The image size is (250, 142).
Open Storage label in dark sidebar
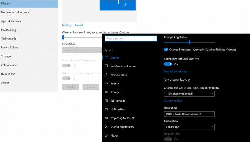pos(115,92)
